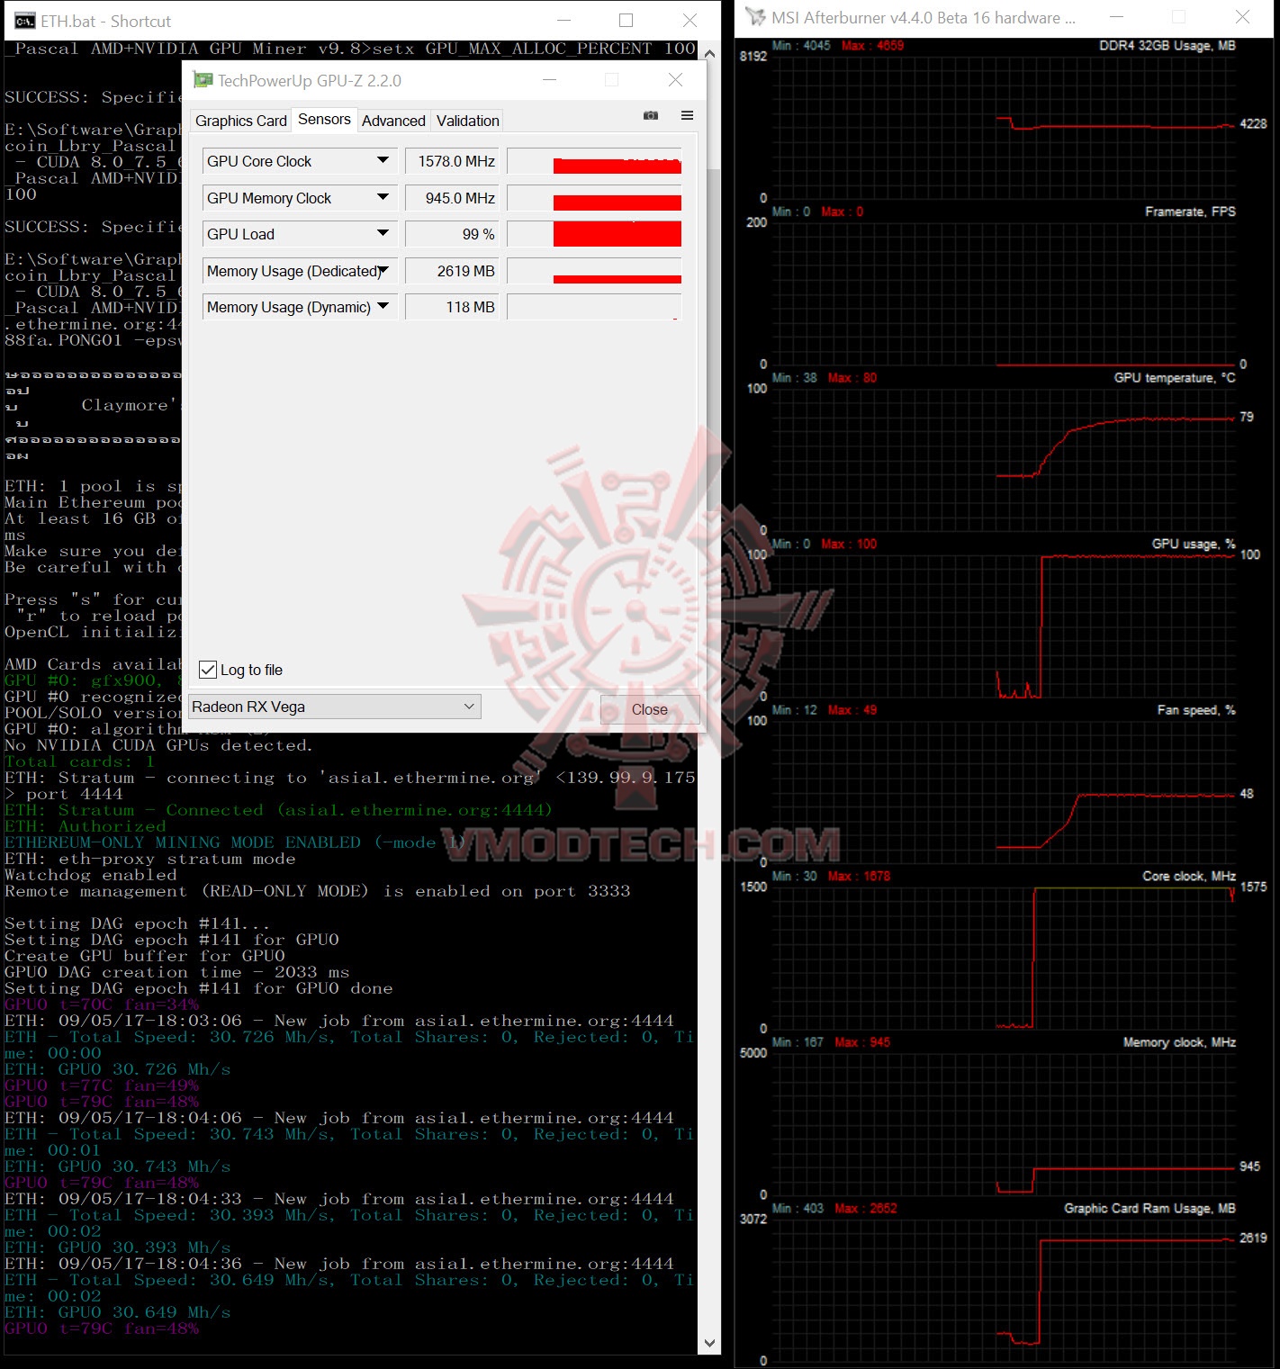Click the console scrollbar down arrow
The image size is (1280, 1369).
(x=709, y=1343)
